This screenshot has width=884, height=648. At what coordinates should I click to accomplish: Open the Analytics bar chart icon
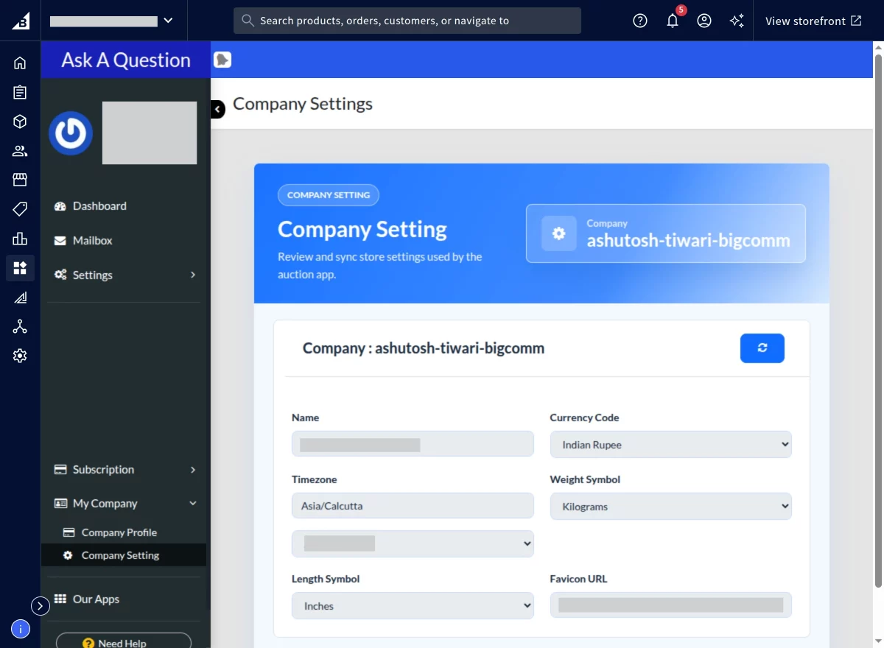(x=20, y=239)
